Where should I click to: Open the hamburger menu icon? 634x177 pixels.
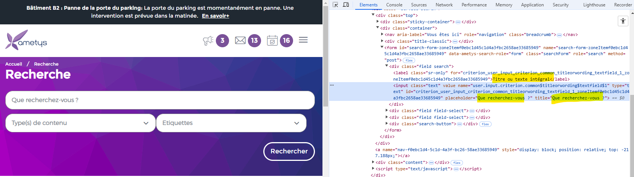303,40
